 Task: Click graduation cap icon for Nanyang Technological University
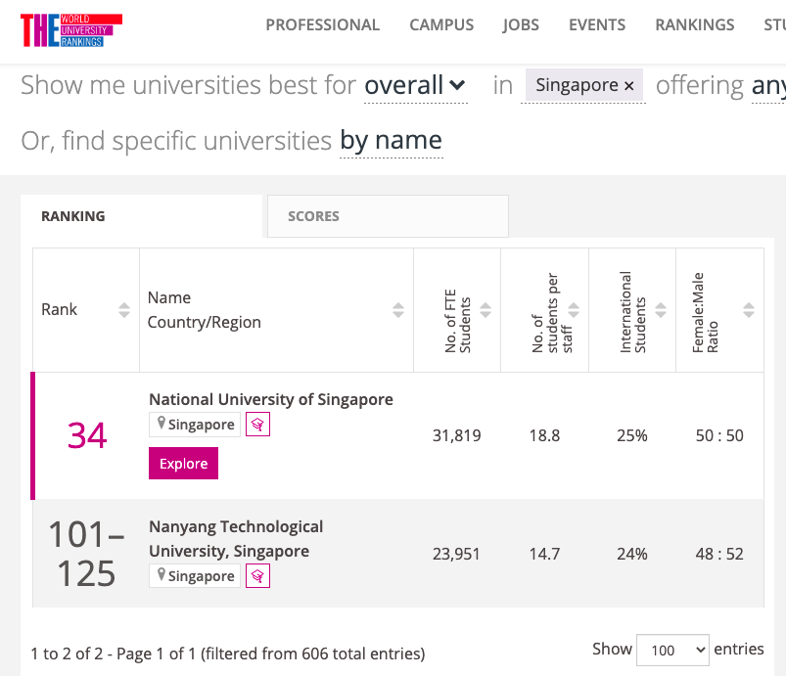[x=257, y=576]
